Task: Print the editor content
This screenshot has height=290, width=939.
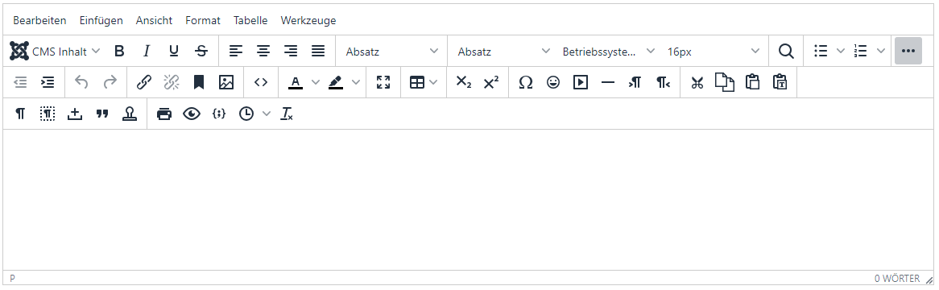Action: click(164, 114)
